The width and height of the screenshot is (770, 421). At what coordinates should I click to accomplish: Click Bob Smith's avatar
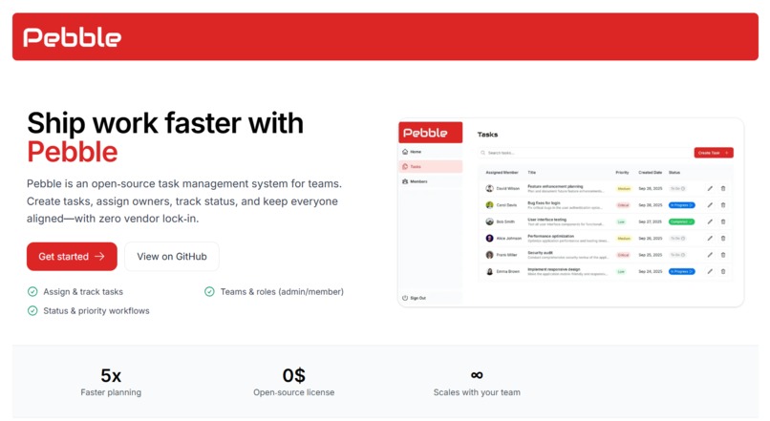(489, 221)
